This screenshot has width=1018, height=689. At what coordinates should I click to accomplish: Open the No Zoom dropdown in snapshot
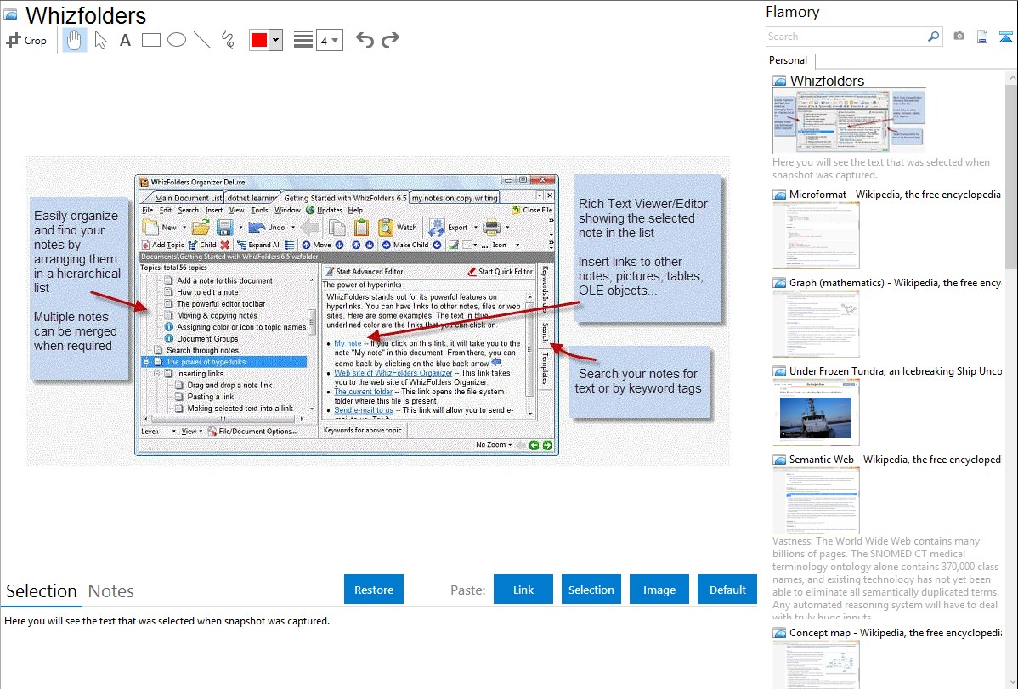494,445
